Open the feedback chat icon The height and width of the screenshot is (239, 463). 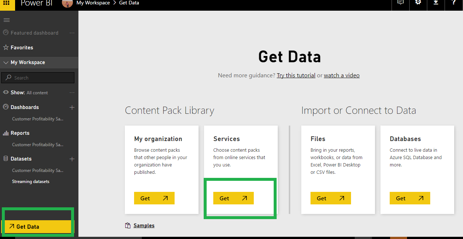400,3
